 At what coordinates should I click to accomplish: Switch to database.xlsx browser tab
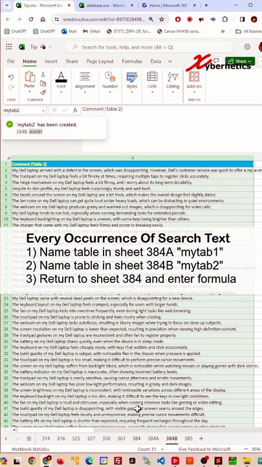click(x=105, y=5)
